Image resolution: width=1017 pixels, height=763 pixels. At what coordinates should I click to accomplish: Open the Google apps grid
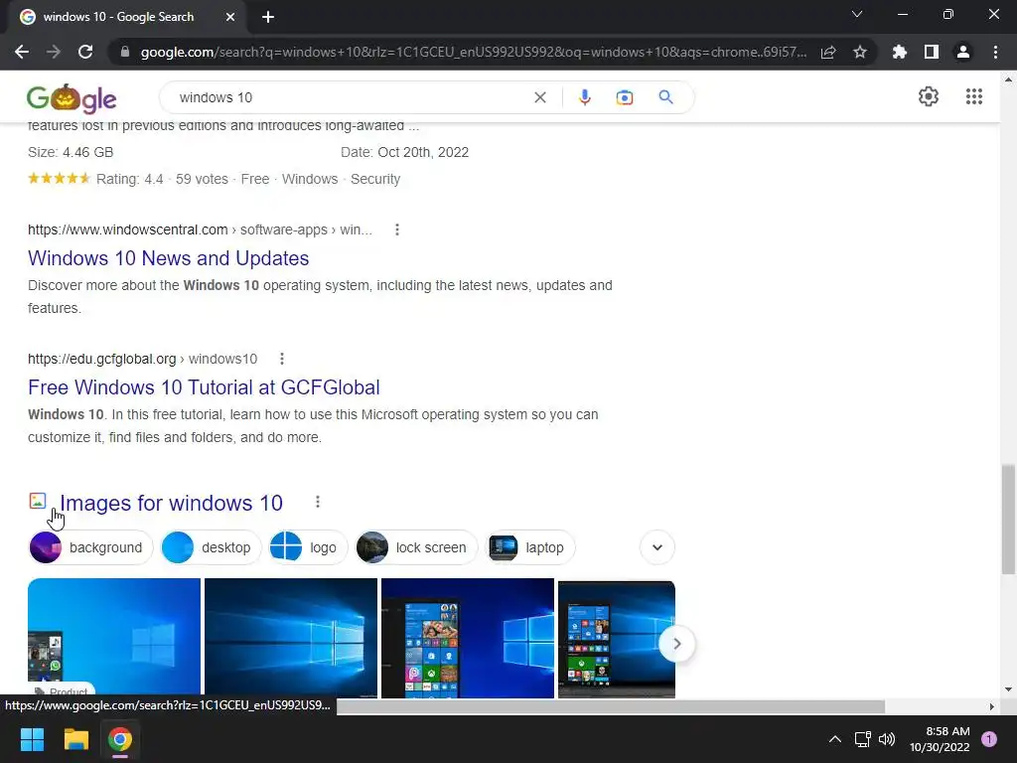[x=973, y=96]
